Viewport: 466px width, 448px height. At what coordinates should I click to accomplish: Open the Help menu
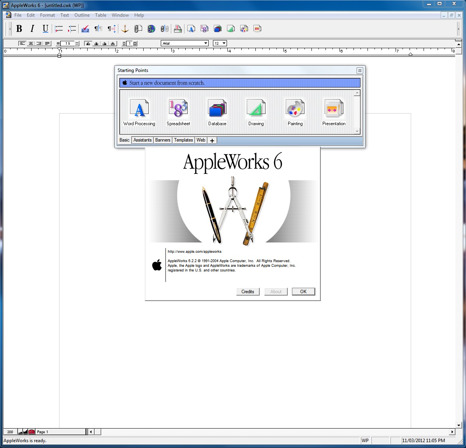coord(139,15)
